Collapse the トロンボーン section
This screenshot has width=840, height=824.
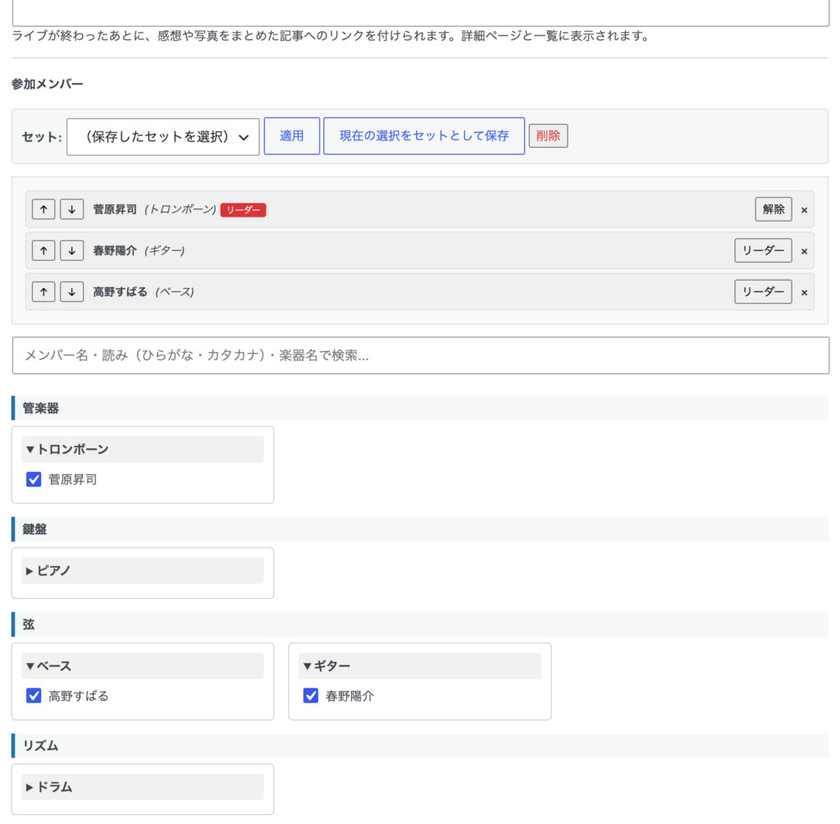click(143, 449)
